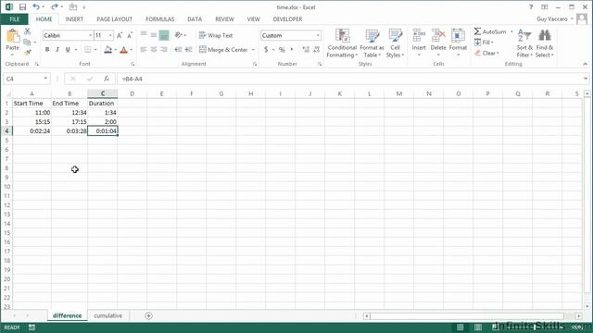Click the Cut scissors icon

tap(27, 31)
